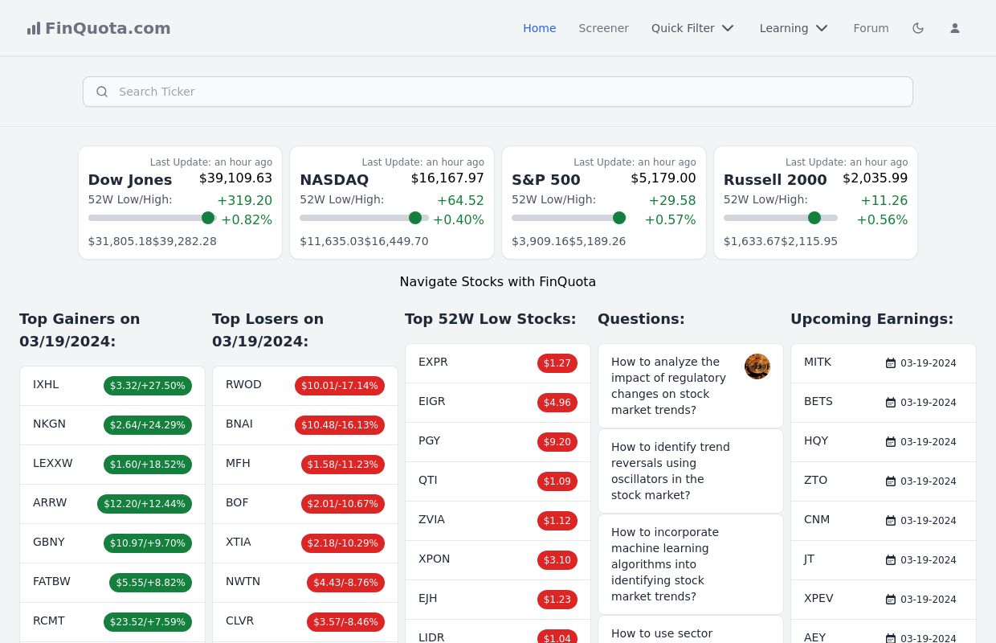This screenshot has height=643, width=996.
Task: Open HQY upcoming earnings ticker
Action: coord(816,440)
